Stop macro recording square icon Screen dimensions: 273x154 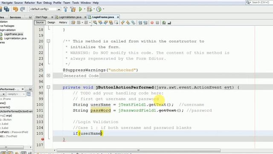pos(157,23)
